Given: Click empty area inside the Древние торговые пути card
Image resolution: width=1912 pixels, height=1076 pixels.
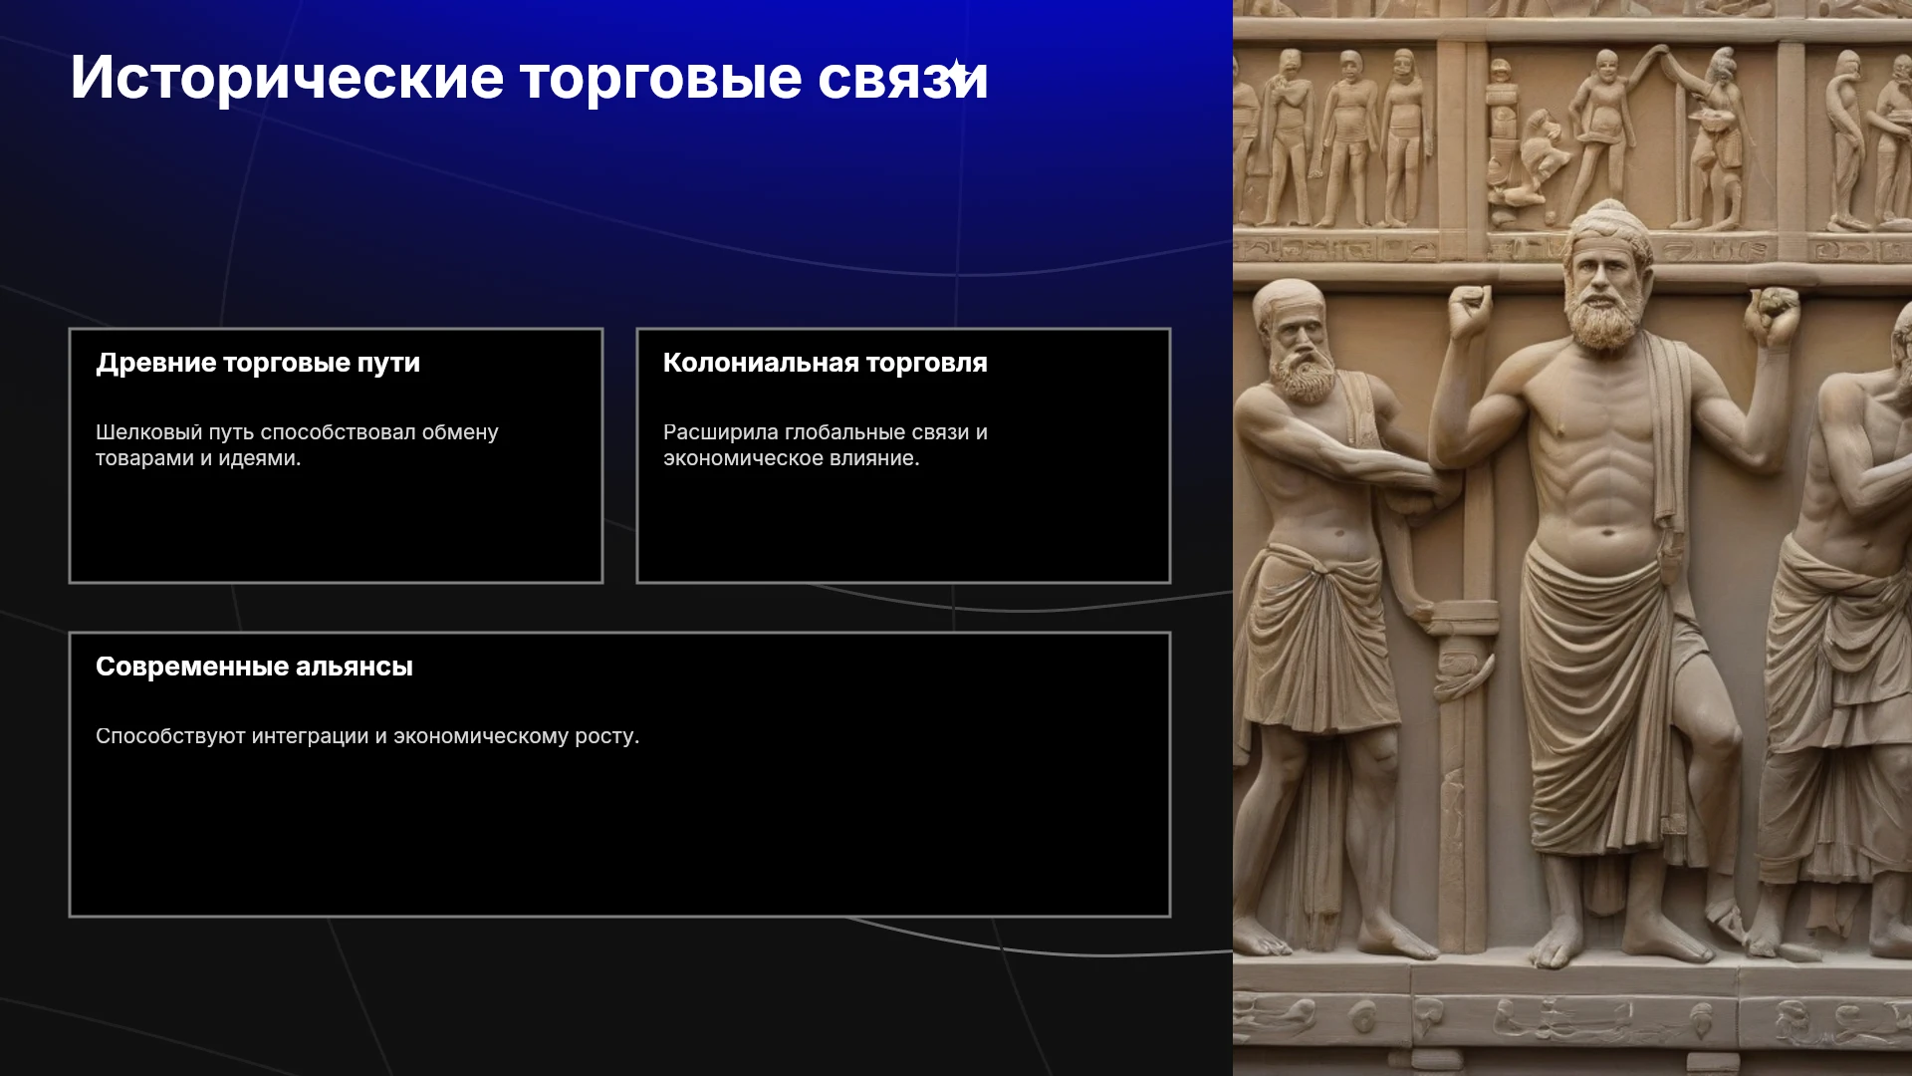Looking at the screenshot, I should 336,528.
